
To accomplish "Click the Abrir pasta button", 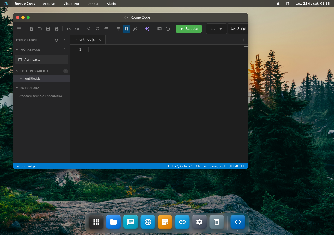I will point(41,60).
